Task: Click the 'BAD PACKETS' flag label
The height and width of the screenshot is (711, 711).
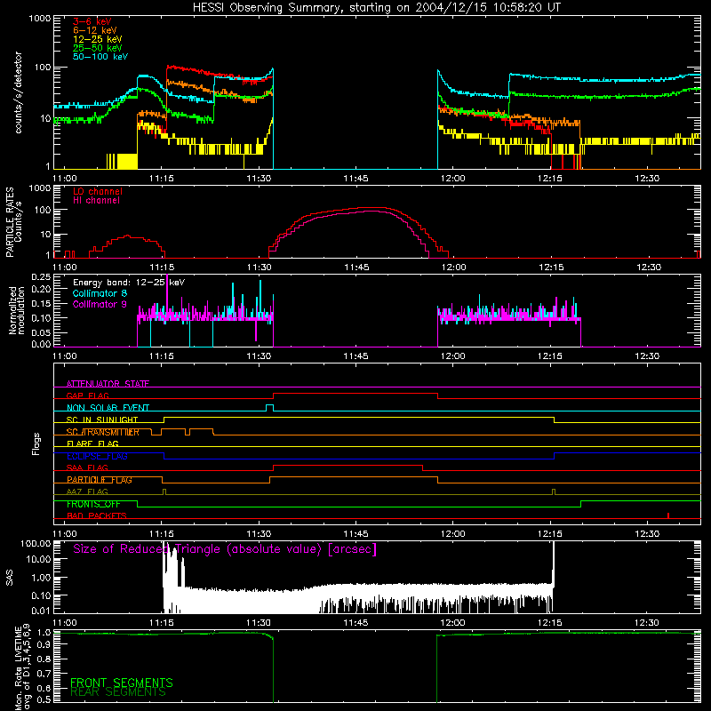Action: point(97,515)
